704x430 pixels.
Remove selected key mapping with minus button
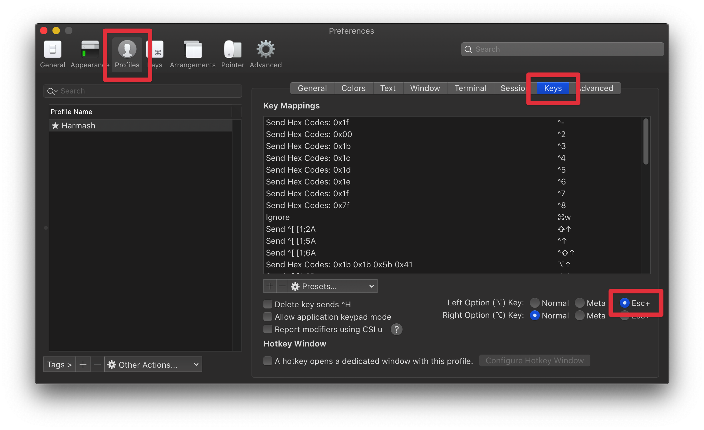pos(281,286)
